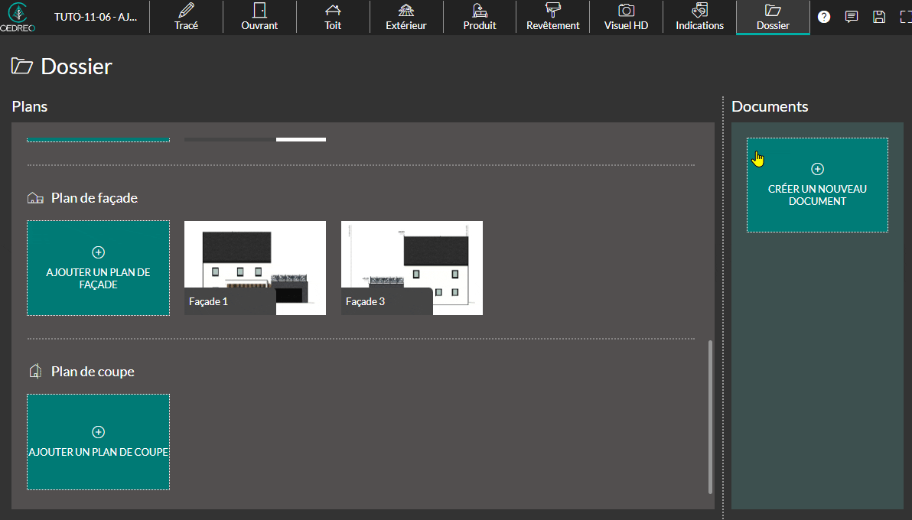Open the Toit roof tool
912x520 pixels.
click(333, 17)
